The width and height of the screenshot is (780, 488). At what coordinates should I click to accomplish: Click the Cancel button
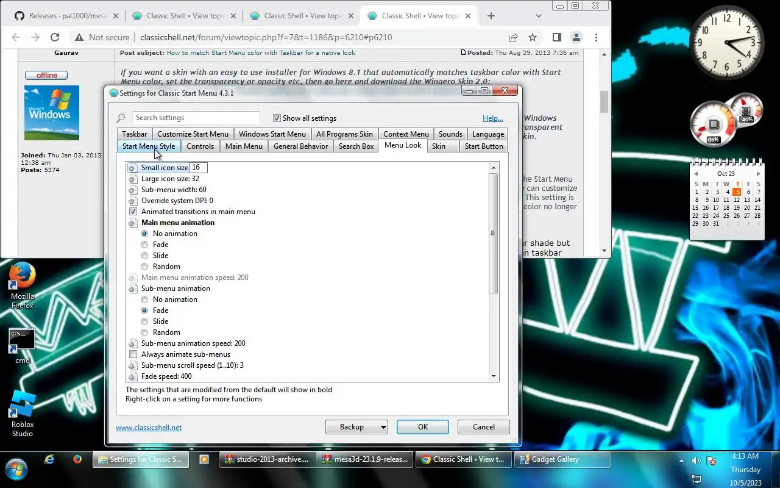click(484, 427)
